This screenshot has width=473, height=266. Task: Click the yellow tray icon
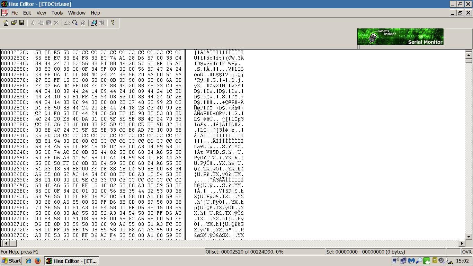click(x=435, y=261)
